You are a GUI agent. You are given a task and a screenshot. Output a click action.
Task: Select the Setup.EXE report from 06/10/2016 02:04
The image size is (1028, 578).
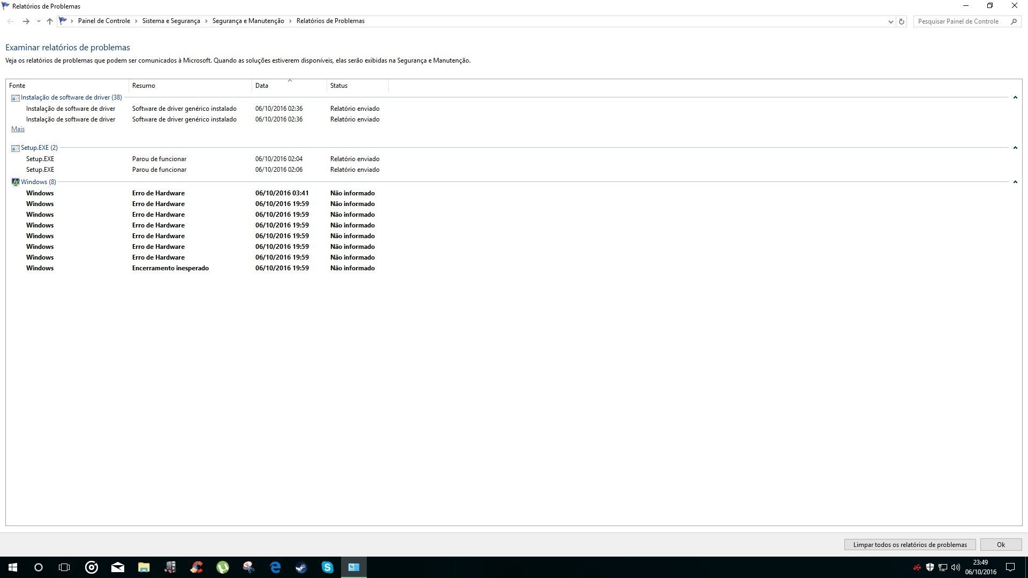(202, 159)
